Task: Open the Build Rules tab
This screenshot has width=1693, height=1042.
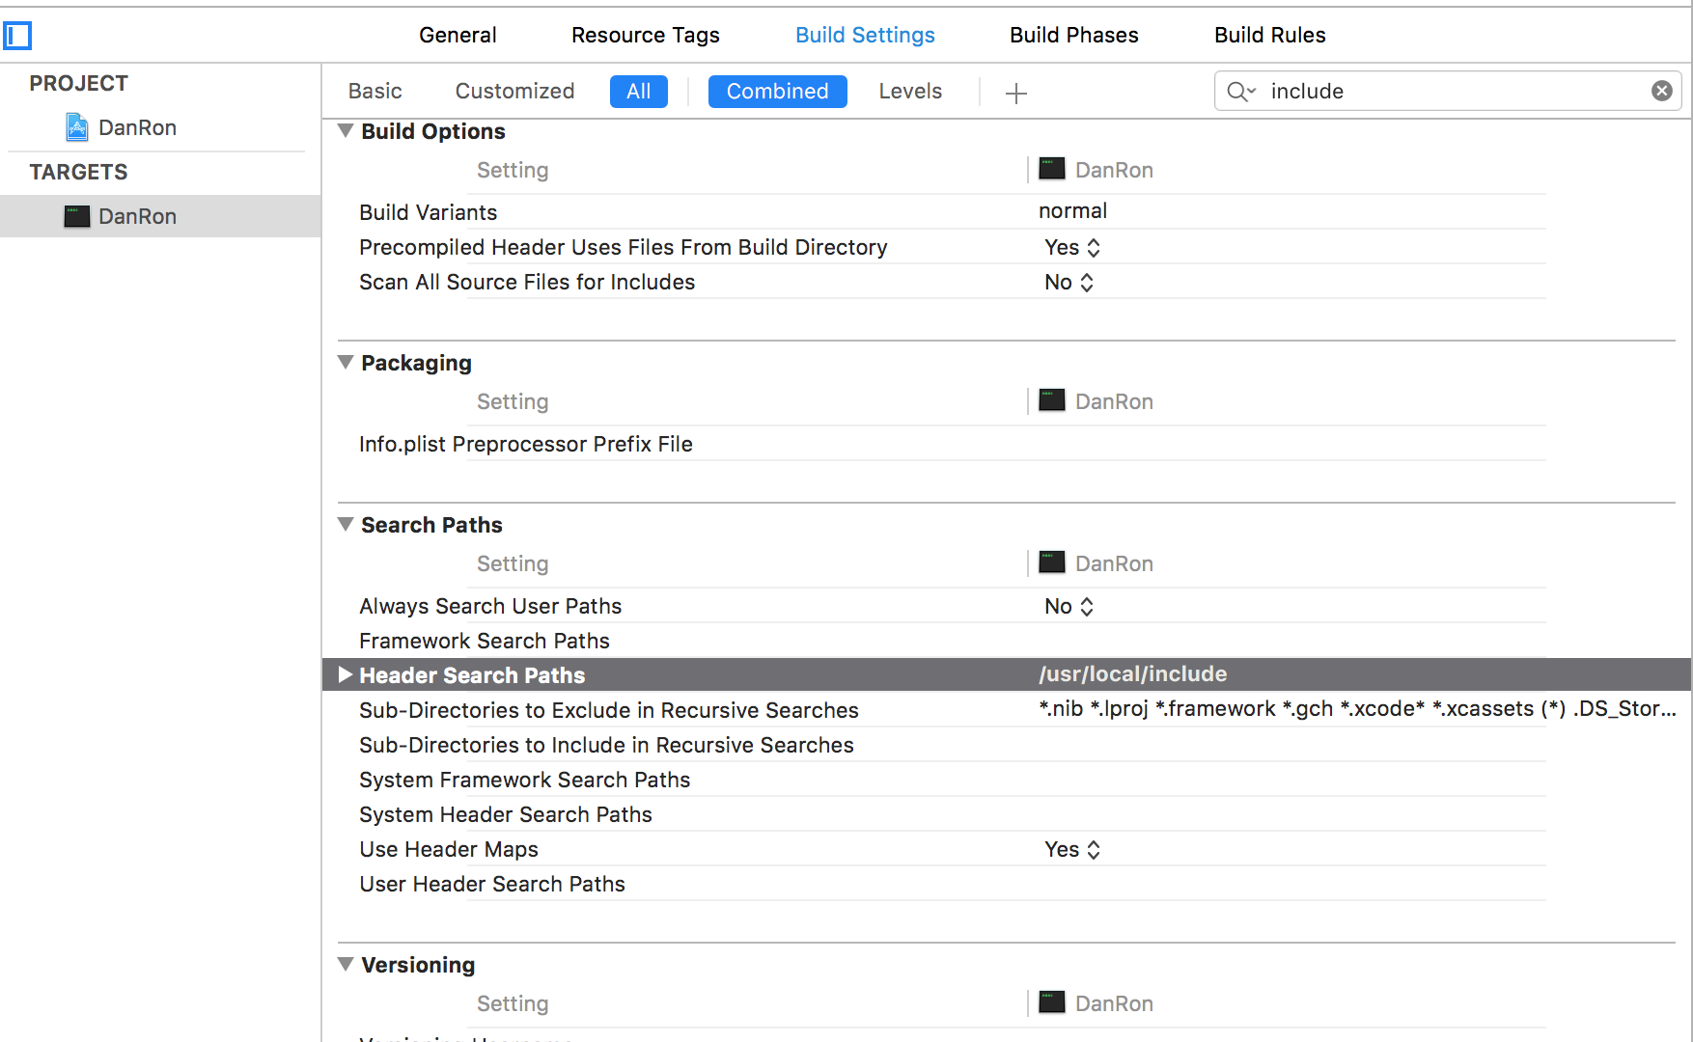Action: point(1270,35)
